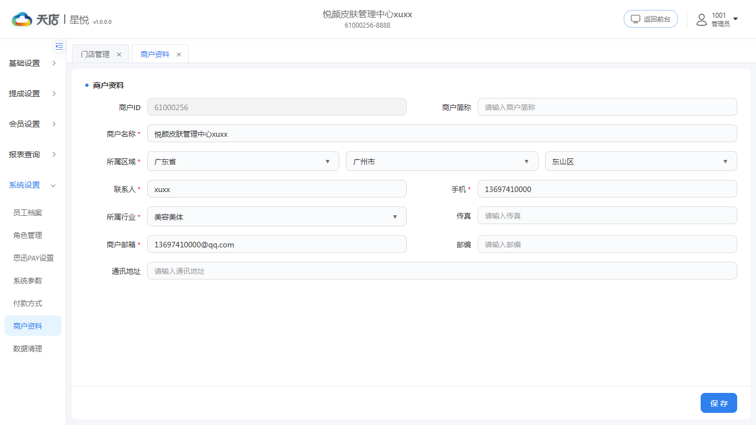756x425 pixels.
Task: Expand the 会员设置 menu
Action: click(33, 124)
